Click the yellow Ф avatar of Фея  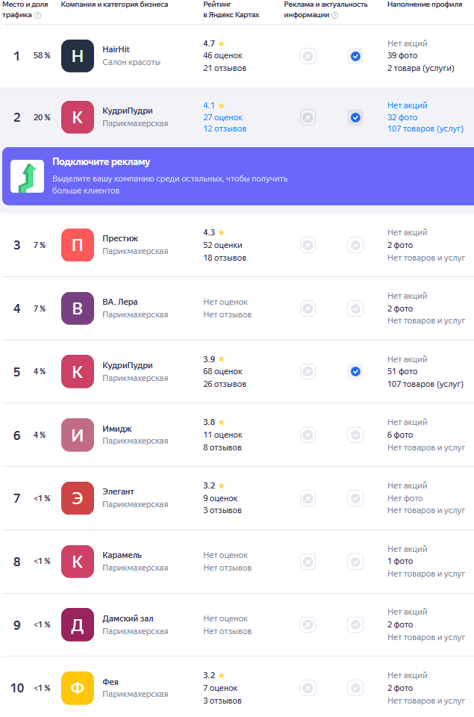pyautogui.click(x=77, y=688)
